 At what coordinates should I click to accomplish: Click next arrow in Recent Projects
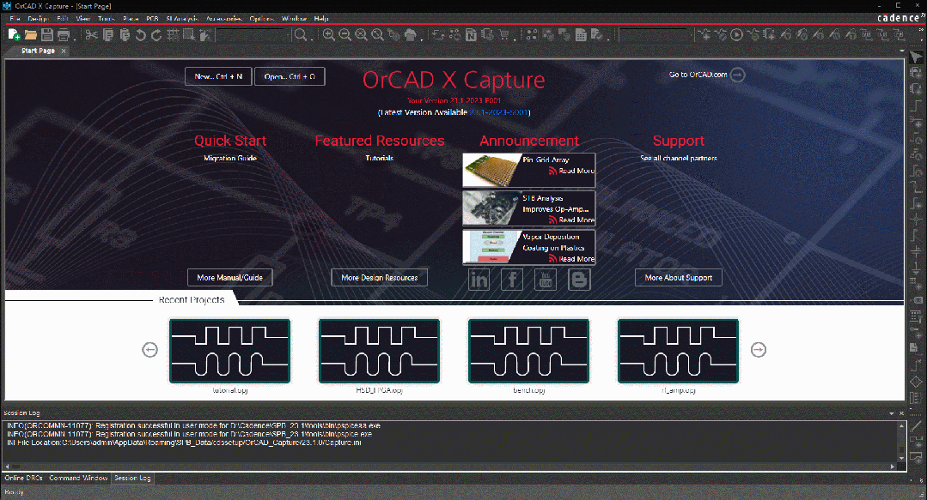(x=759, y=349)
